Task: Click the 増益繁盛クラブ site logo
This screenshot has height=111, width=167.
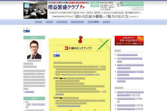Action: click(63, 7)
